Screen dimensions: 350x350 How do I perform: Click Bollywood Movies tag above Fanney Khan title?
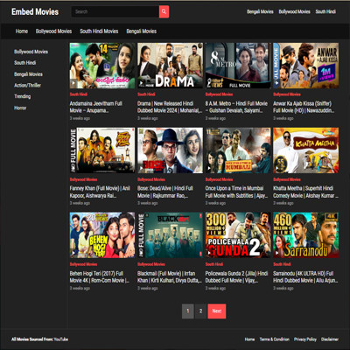[x=83, y=179]
